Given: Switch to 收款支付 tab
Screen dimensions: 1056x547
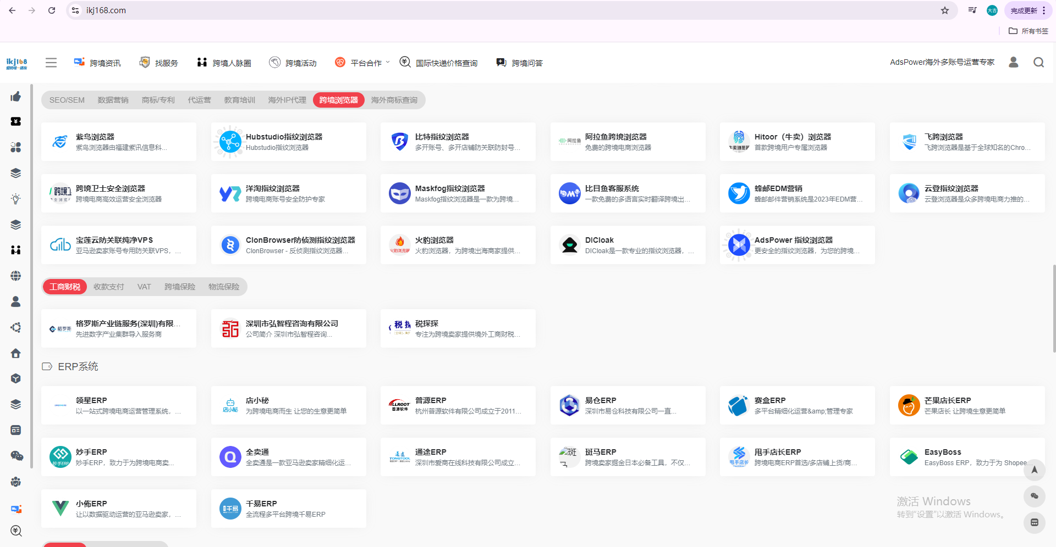Looking at the screenshot, I should click(x=108, y=287).
